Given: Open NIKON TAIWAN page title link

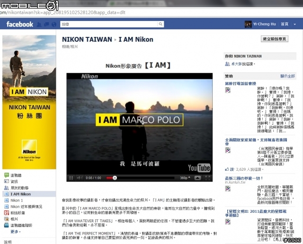Looking at the screenshot, I should [87, 39].
